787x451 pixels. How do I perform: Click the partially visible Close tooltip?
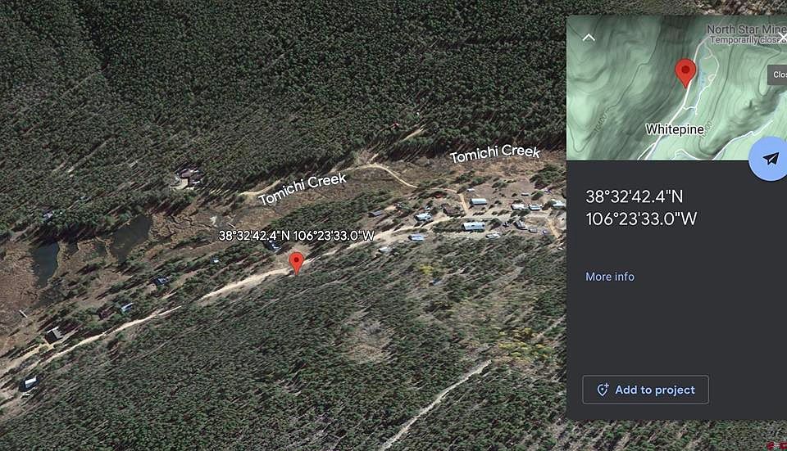779,74
